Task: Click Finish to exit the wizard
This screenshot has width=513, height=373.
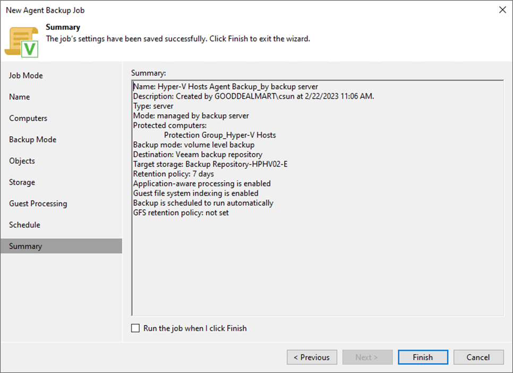Action: coord(423,357)
